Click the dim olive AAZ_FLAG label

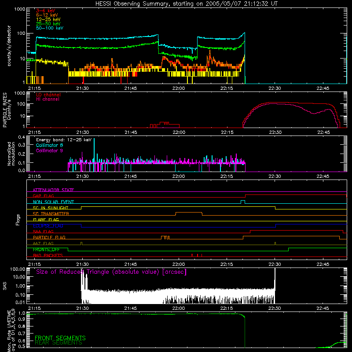pos(43,243)
